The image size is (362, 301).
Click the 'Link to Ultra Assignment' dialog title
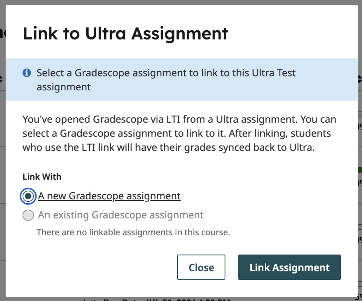tap(125, 34)
